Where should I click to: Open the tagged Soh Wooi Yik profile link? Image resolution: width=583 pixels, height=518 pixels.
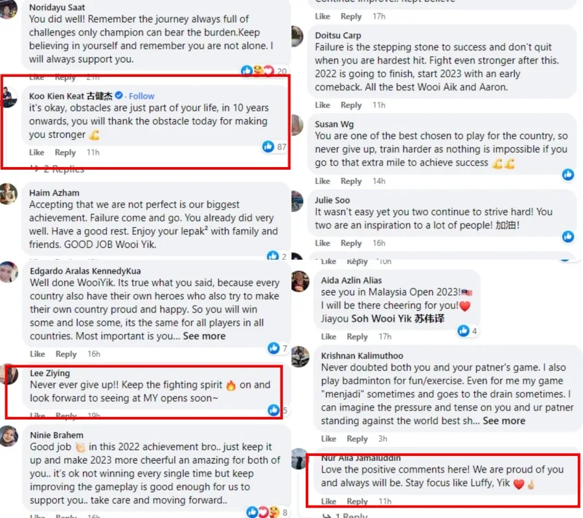click(x=398, y=319)
